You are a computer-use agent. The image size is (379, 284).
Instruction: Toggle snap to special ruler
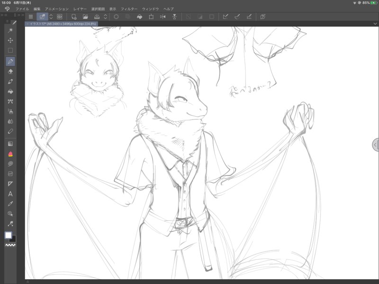(x=237, y=17)
